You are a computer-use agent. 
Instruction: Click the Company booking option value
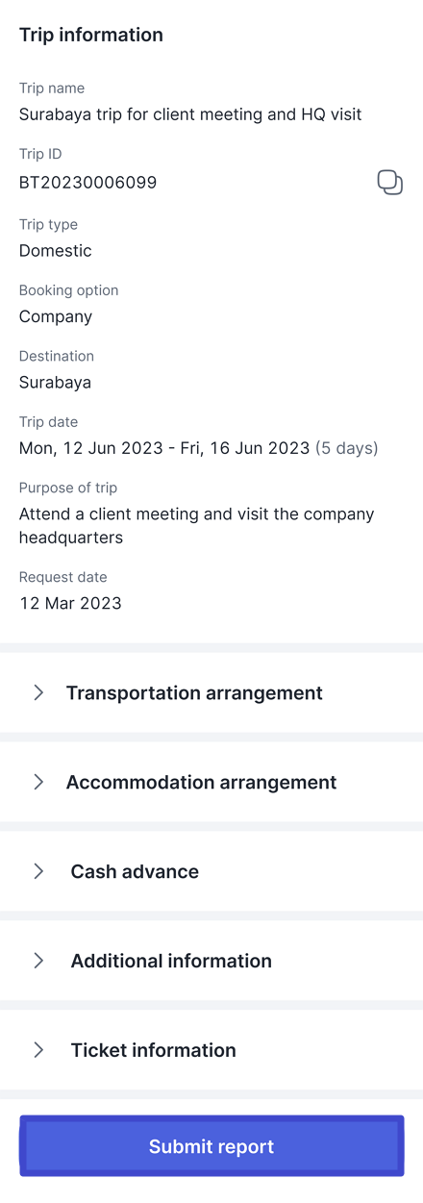(x=56, y=316)
